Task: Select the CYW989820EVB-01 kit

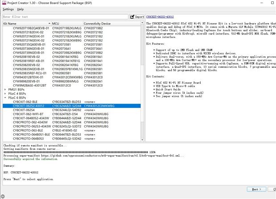Action: coord(26,81)
